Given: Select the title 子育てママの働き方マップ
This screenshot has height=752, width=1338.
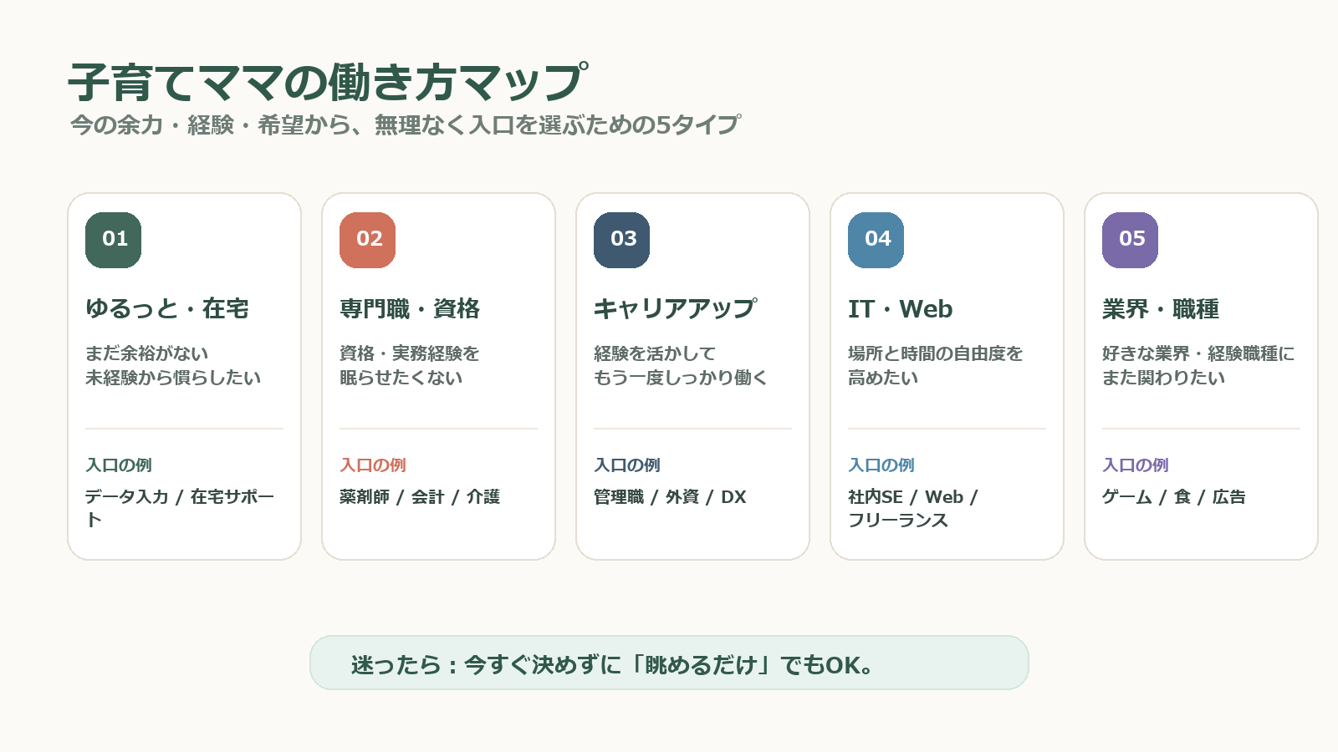Looking at the screenshot, I should [x=329, y=82].
